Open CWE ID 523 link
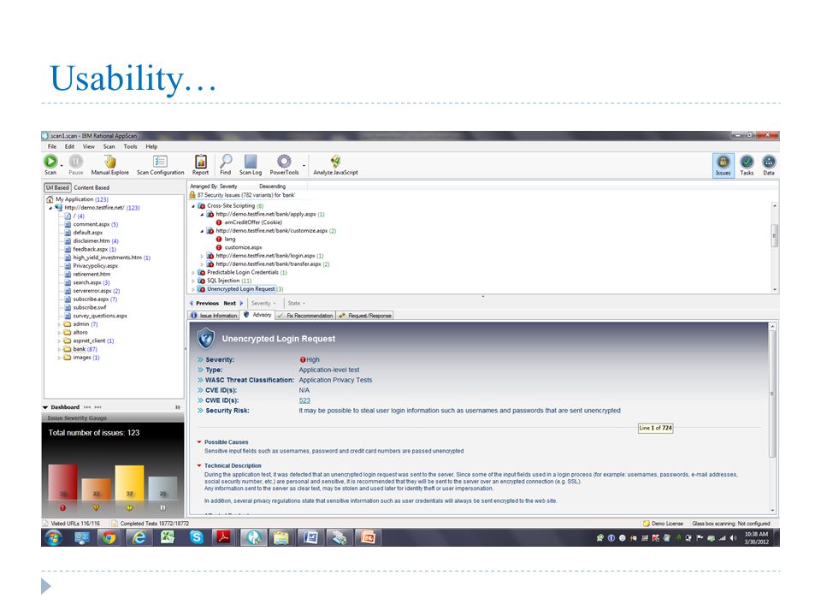 304,400
